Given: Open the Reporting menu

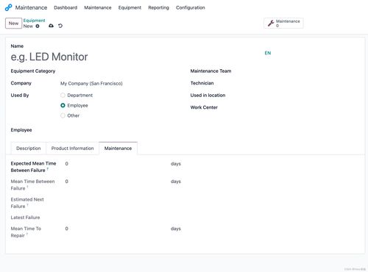Looking at the screenshot, I should 158,7.
